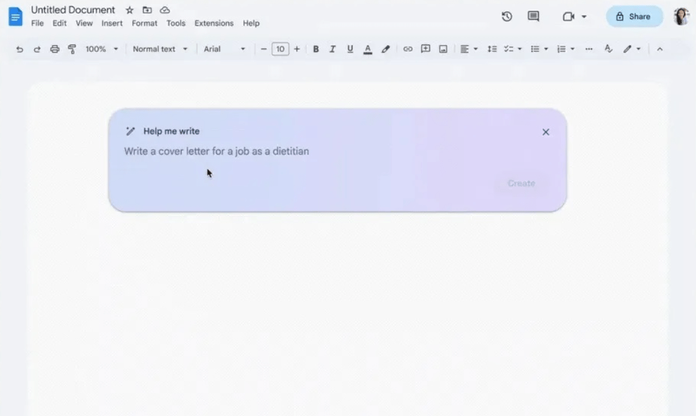Insert a link using toolbar icon

click(x=408, y=49)
